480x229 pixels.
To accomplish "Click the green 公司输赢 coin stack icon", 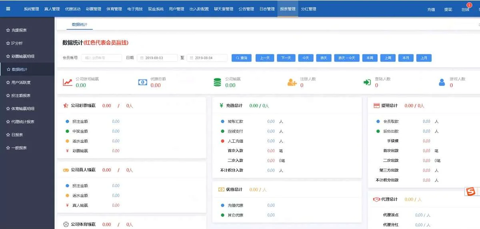I will 217,82.
